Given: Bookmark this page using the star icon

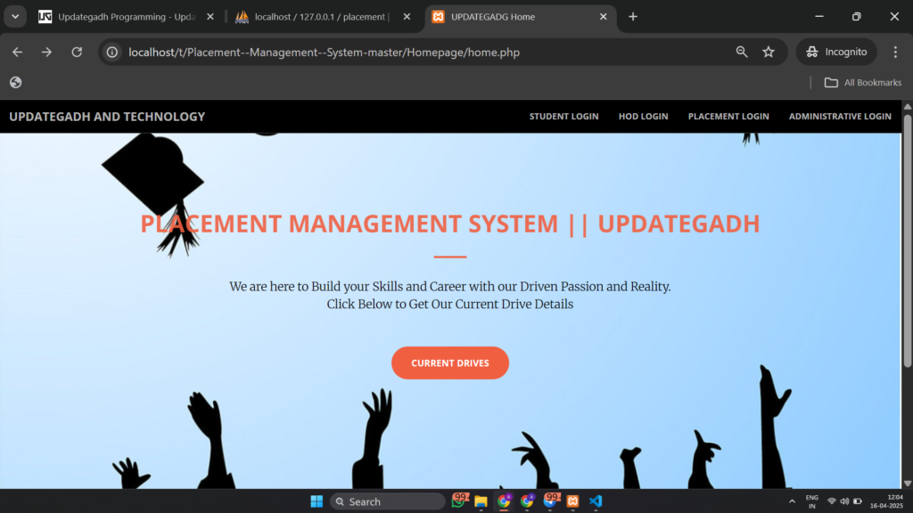Looking at the screenshot, I should pyautogui.click(x=769, y=52).
